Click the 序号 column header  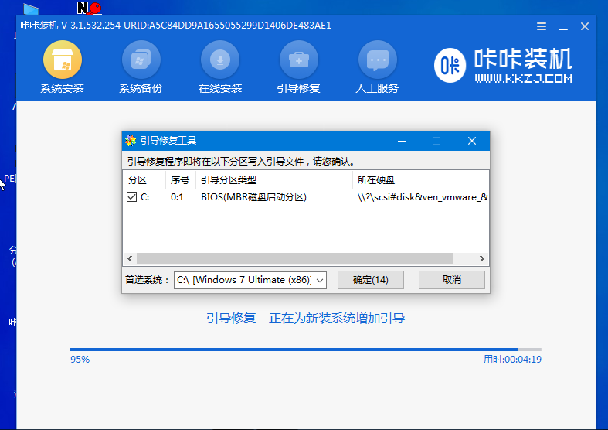point(181,180)
